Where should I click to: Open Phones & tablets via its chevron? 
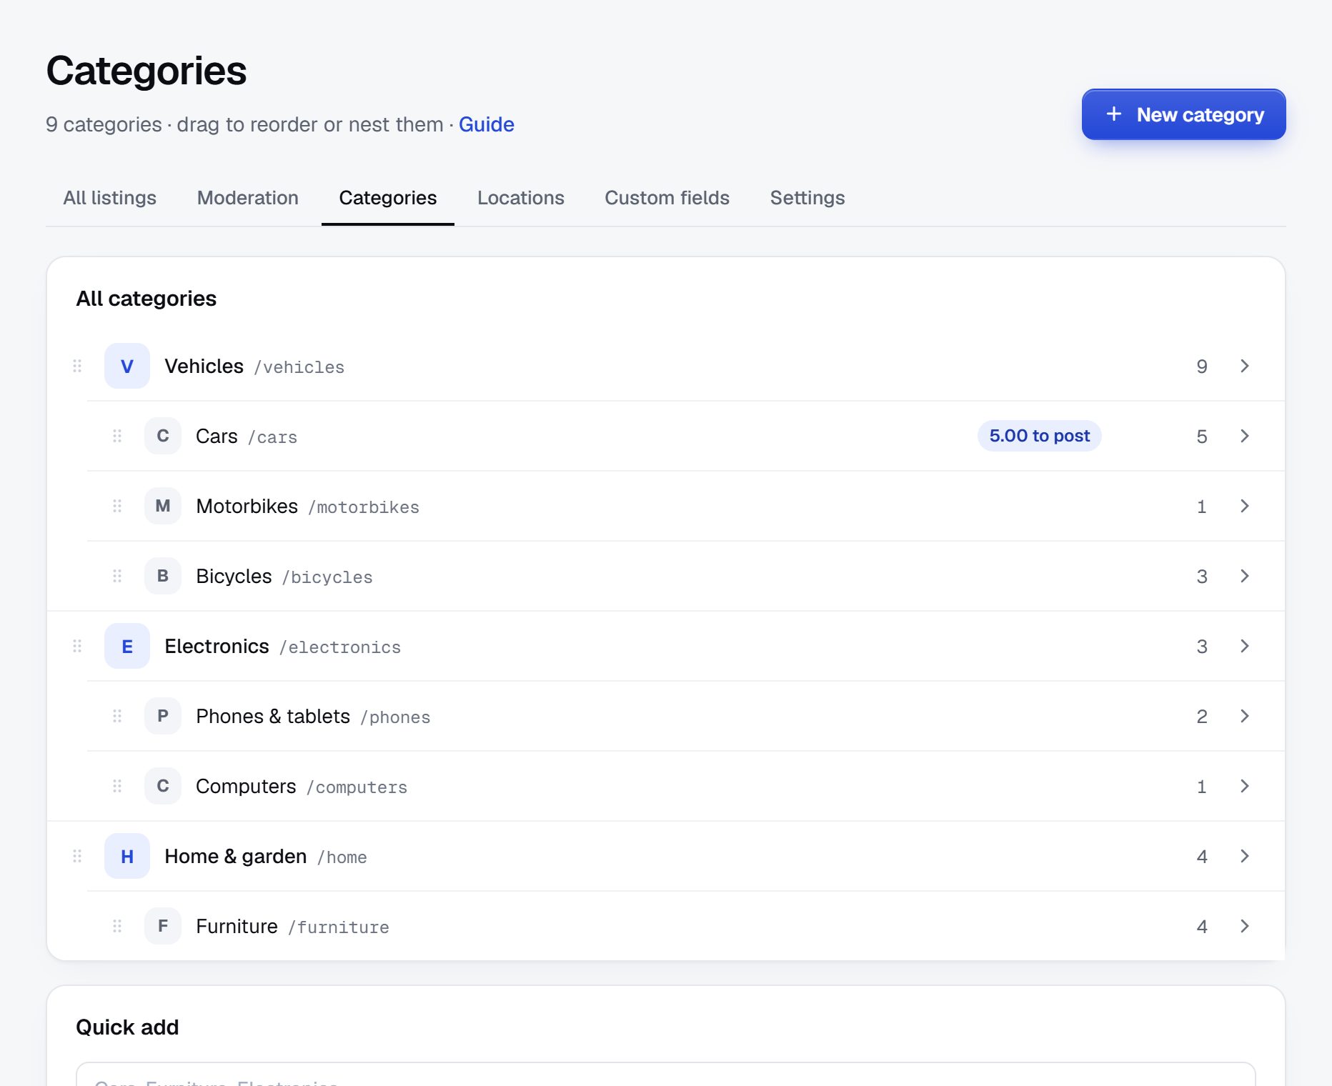[x=1245, y=716]
